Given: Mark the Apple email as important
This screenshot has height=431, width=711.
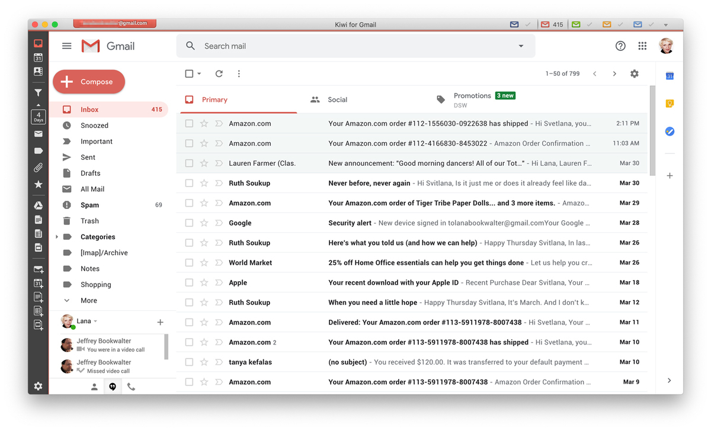Looking at the screenshot, I should (219, 282).
